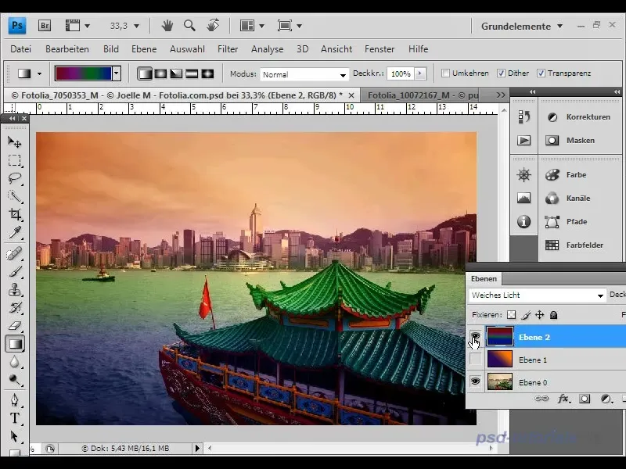This screenshot has height=469, width=626.
Task: Switch to Fotolia_10072167_M document tab
Action: (423, 95)
